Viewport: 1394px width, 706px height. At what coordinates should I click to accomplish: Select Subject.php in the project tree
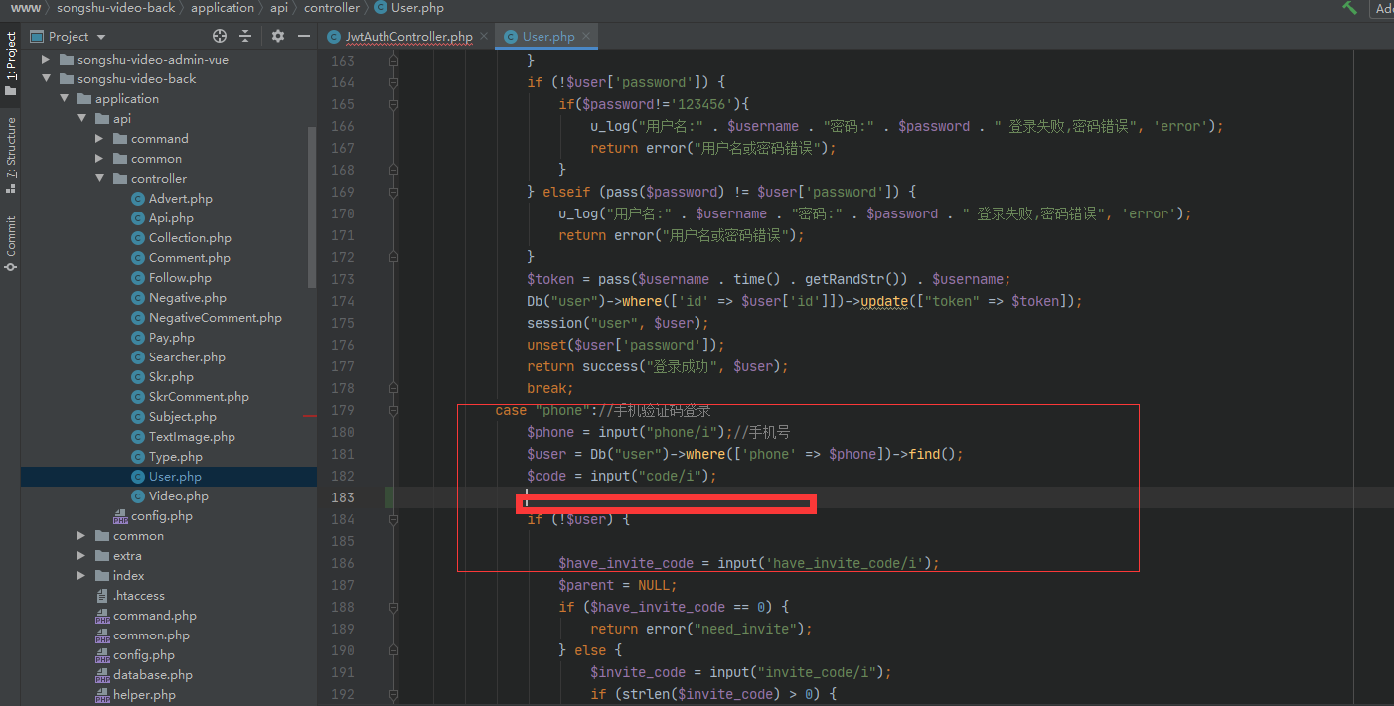182,417
